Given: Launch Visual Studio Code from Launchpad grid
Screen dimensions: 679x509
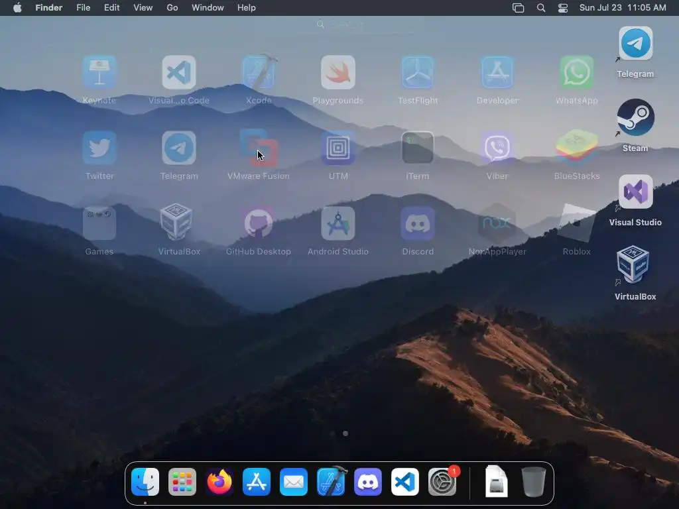Looking at the screenshot, I should coord(179,73).
